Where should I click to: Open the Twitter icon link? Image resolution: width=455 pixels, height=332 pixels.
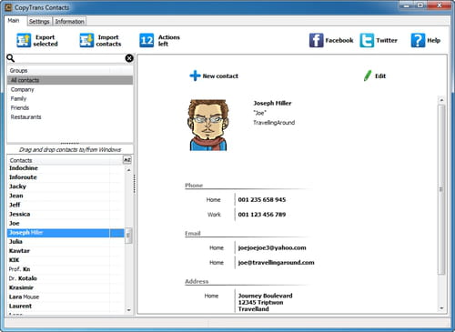[x=367, y=40]
